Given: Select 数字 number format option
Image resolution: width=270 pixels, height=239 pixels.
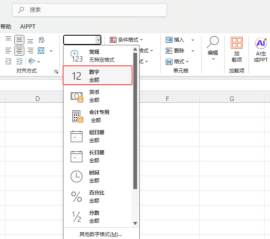Looking at the screenshot, I should [98, 75].
